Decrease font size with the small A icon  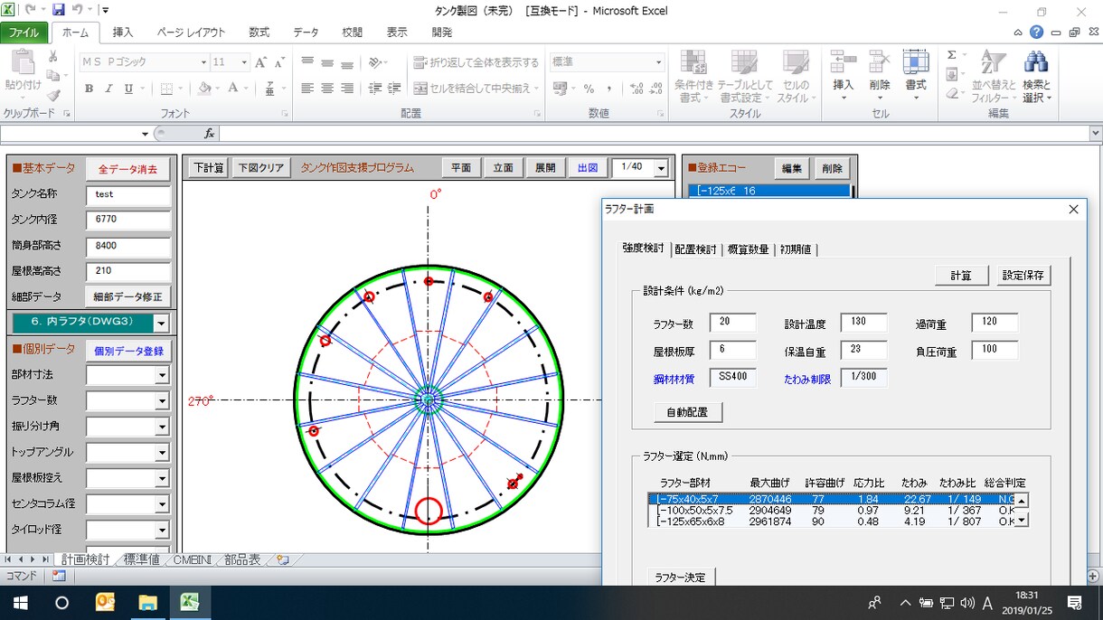tap(280, 62)
